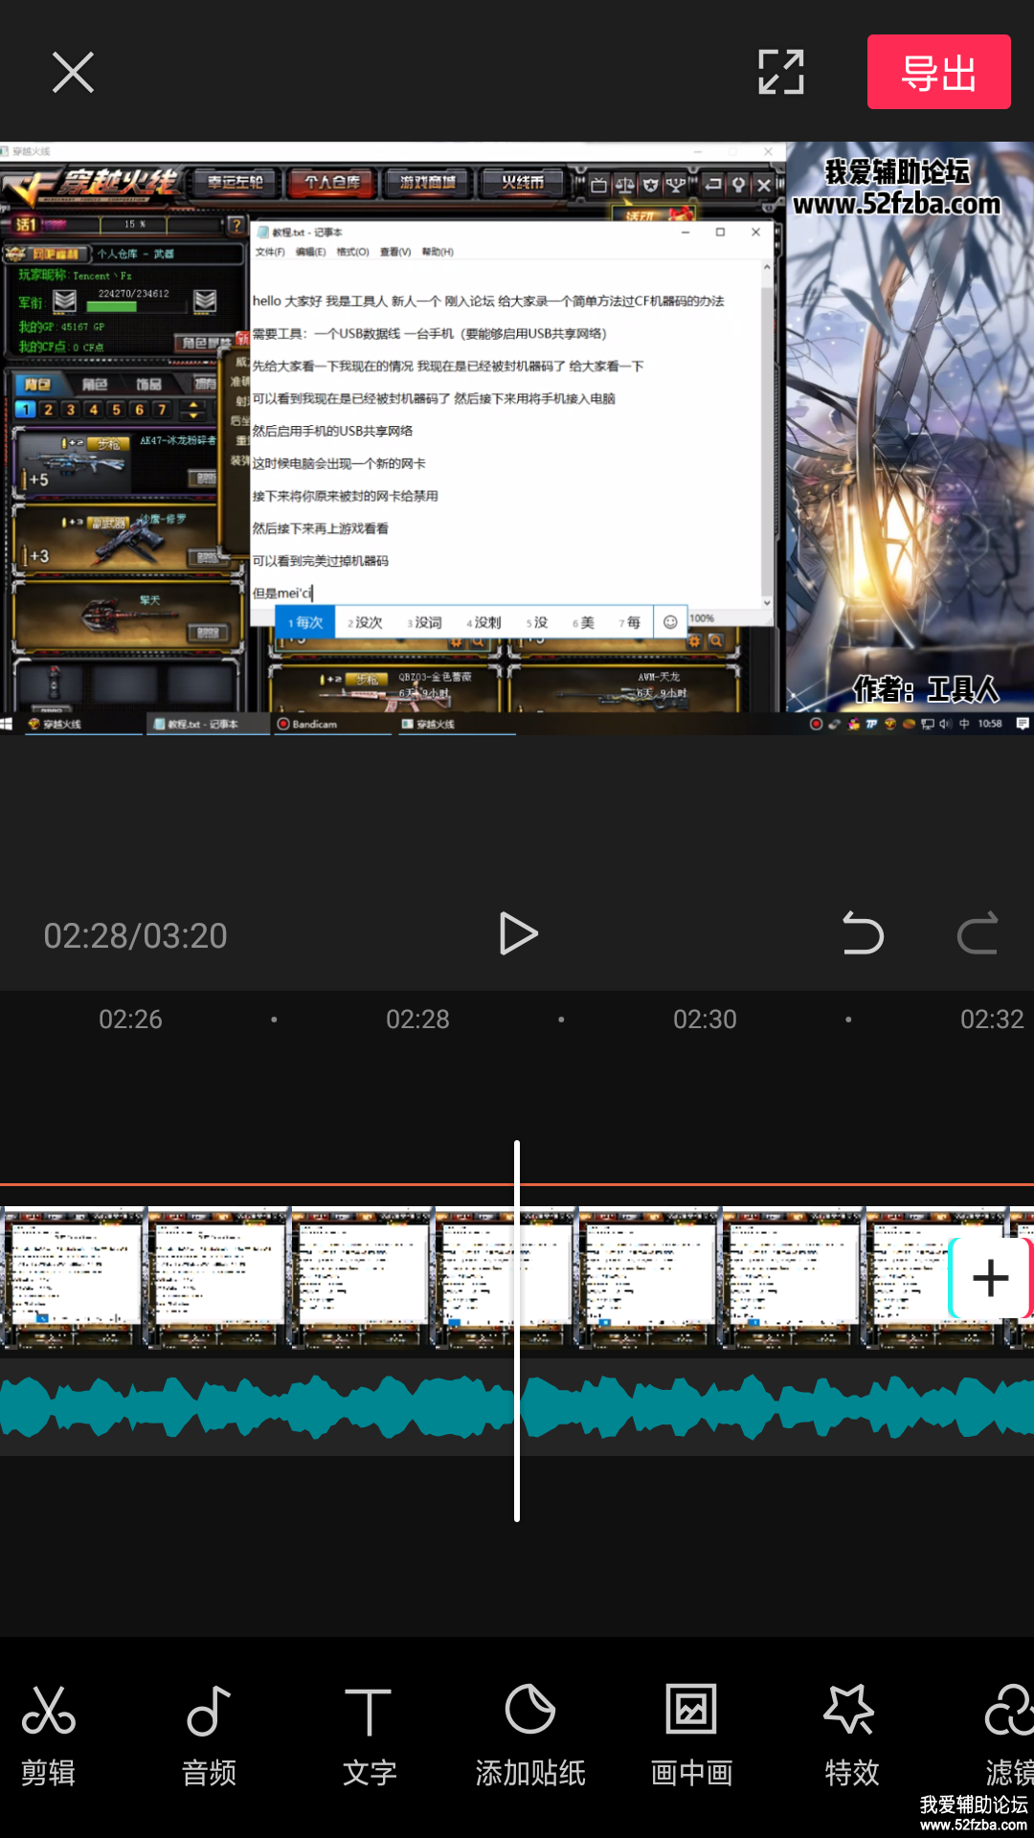The height and width of the screenshot is (1838, 1034).
Task: Tap the video preview frame
Action: point(517,439)
